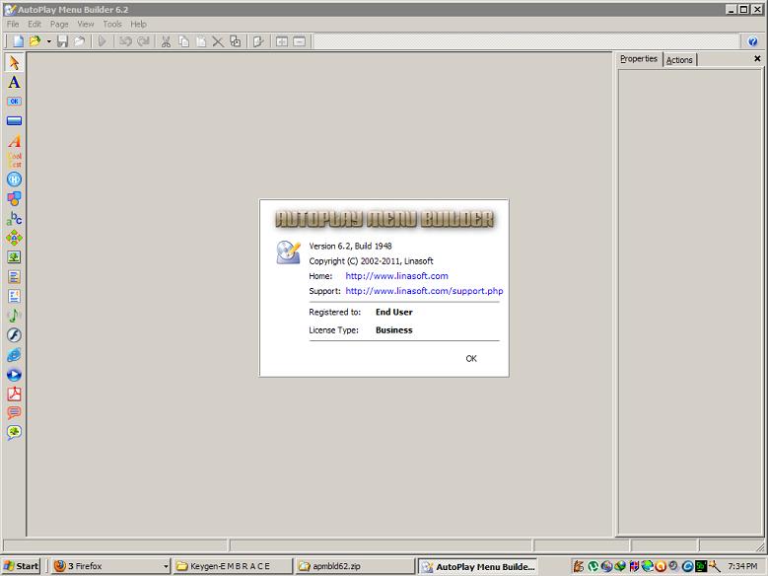Click Version 6.2, Build 1948 text
This screenshot has height=576, width=768.
pyautogui.click(x=350, y=247)
